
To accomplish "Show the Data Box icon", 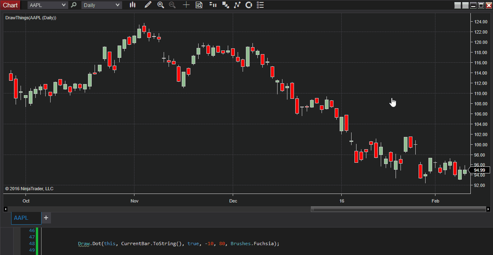I will click(199, 5).
